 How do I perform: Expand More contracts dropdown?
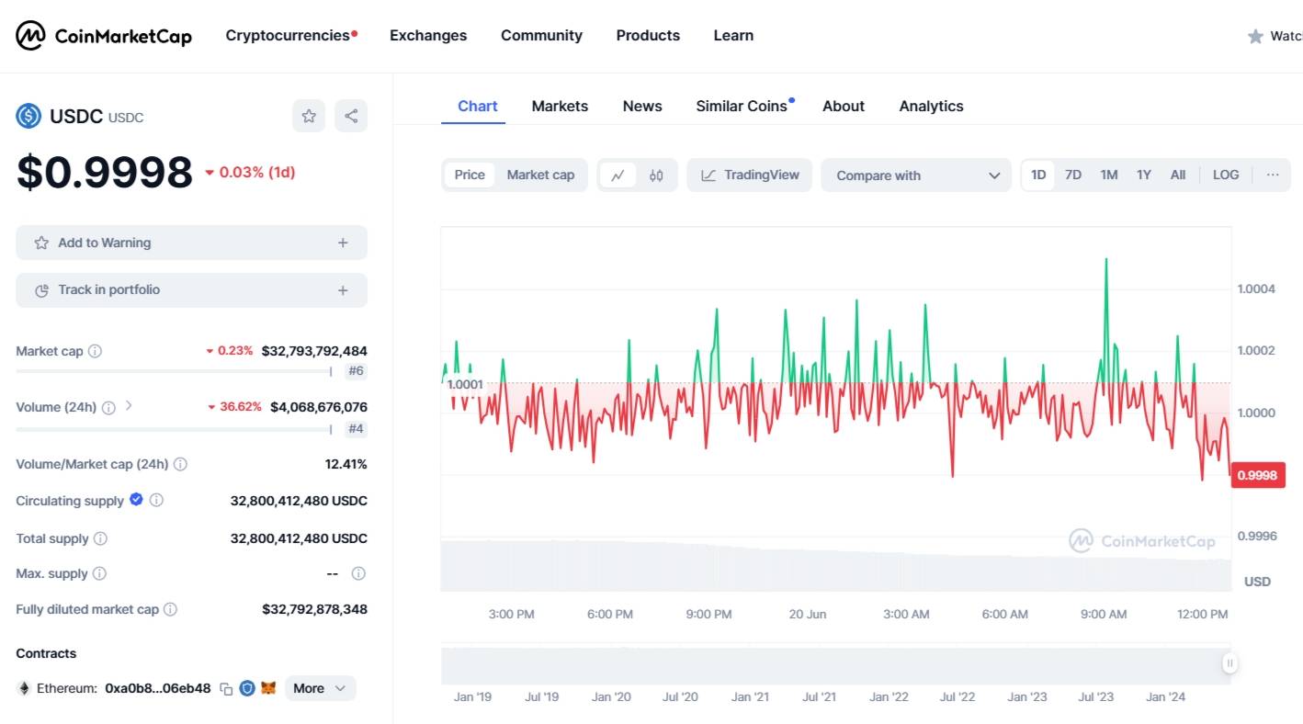[321, 688]
